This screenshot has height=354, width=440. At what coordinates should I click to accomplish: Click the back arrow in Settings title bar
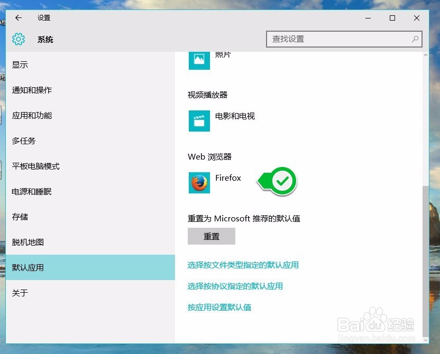click(19, 18)
